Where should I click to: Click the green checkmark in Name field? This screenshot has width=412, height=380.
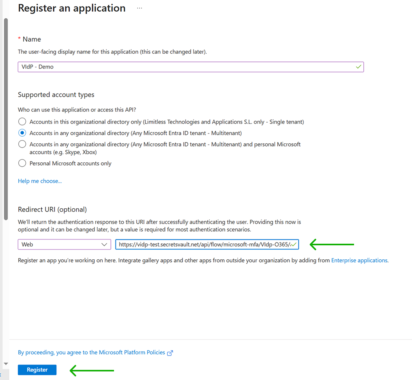point(358,67)
